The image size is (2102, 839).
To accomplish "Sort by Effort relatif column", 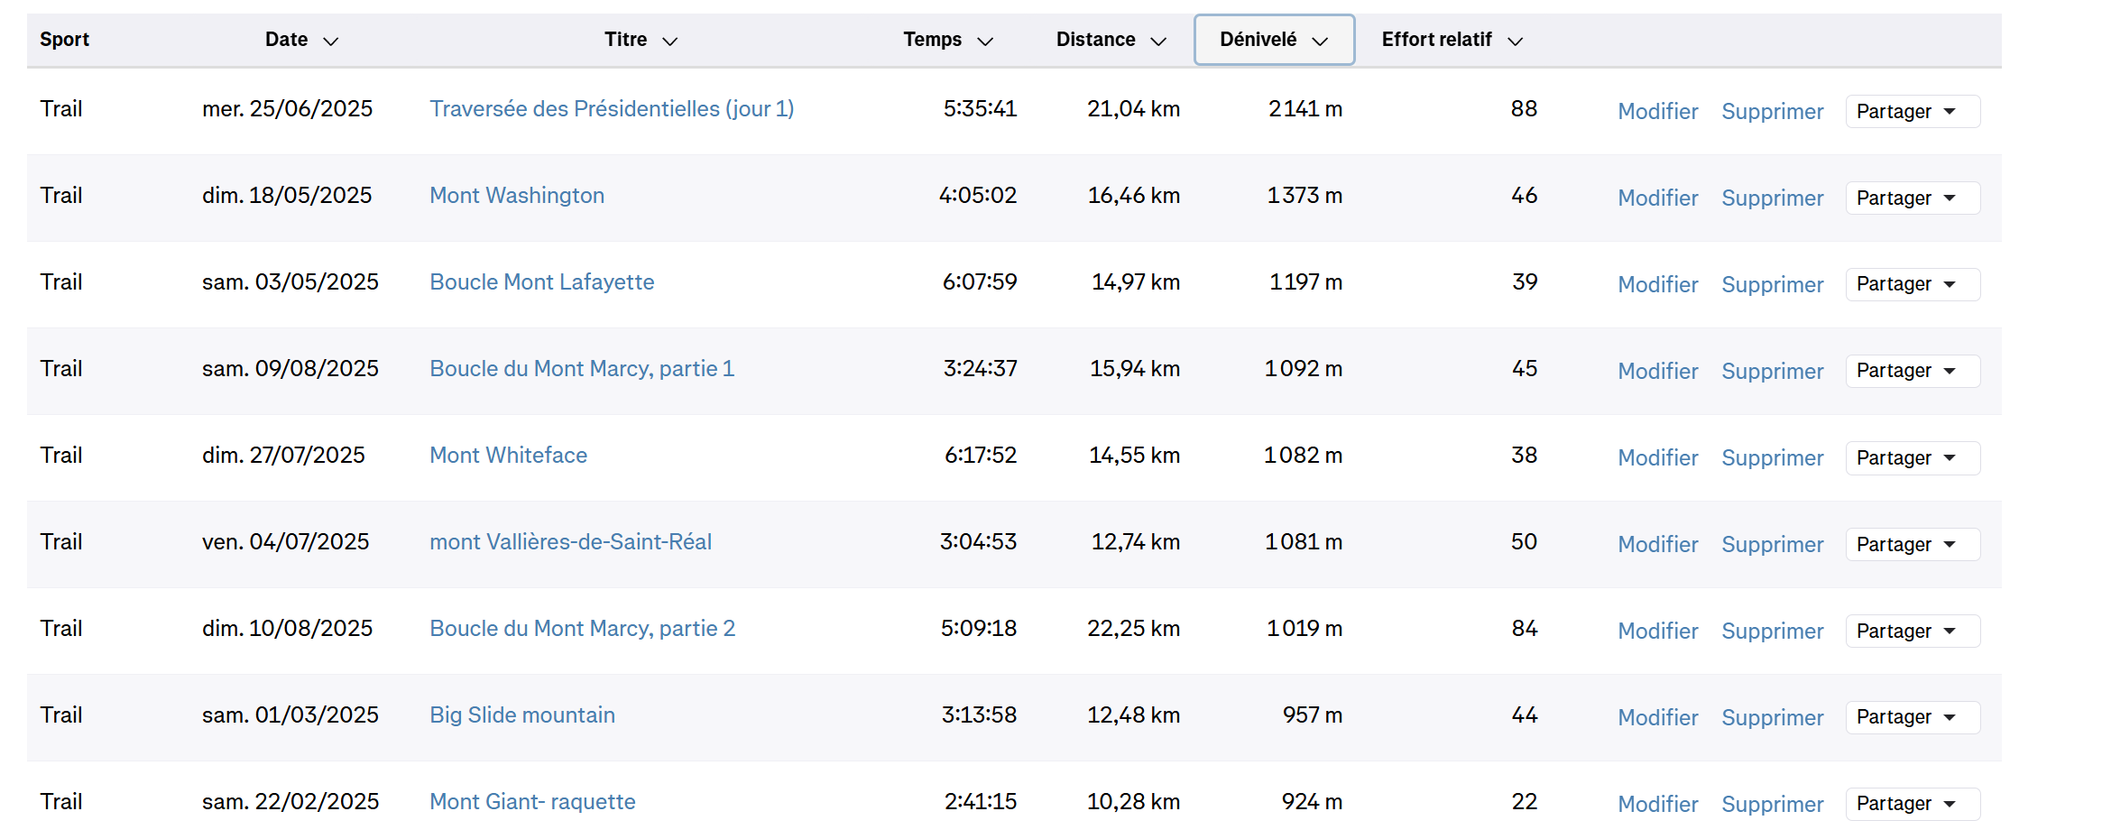I will (x=1451, y=40).
